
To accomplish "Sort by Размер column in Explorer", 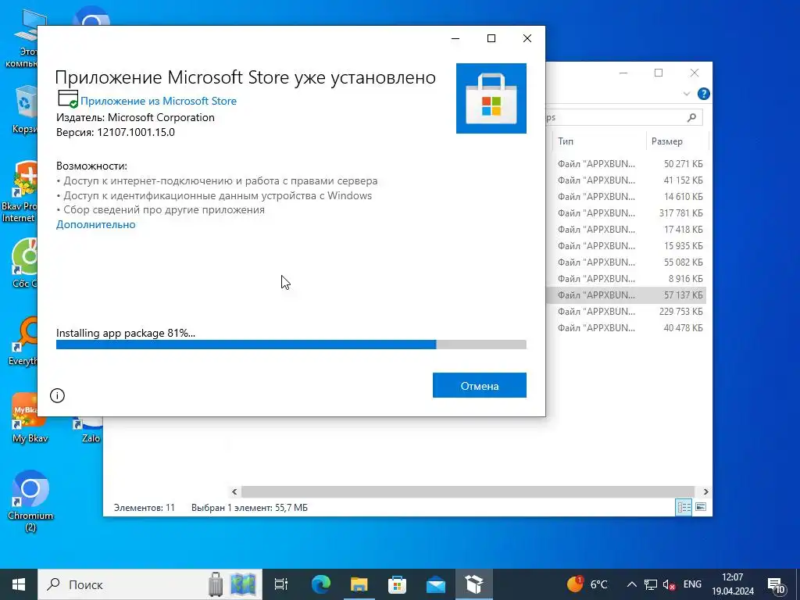I will (677, 141).
